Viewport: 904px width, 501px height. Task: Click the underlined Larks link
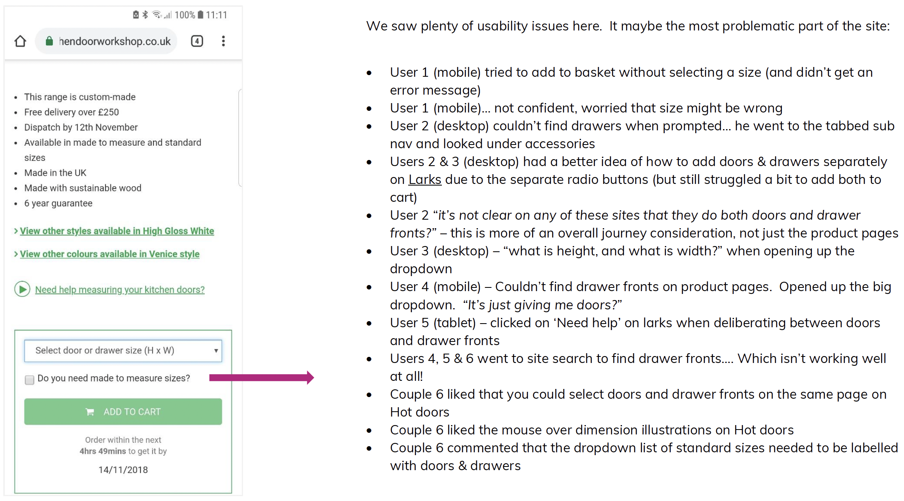coord(424,179)
